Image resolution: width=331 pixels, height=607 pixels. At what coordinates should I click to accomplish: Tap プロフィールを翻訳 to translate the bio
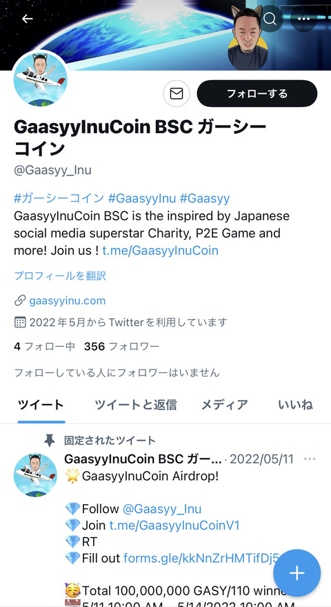[x=60, y=276]
